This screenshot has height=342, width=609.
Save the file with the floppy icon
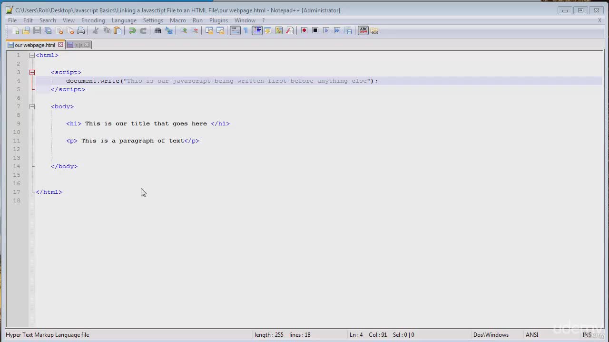coord(37,30)
